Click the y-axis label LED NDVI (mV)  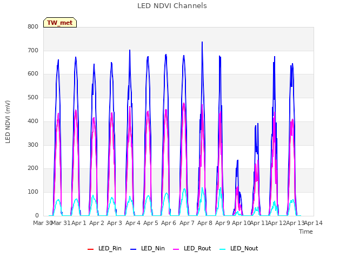(x=8, y=122)
